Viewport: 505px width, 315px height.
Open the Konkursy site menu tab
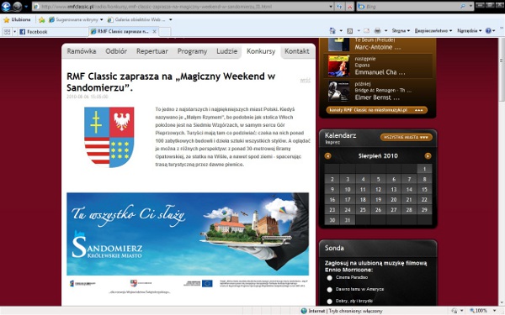pyautogui.click(x=261, y=51)
